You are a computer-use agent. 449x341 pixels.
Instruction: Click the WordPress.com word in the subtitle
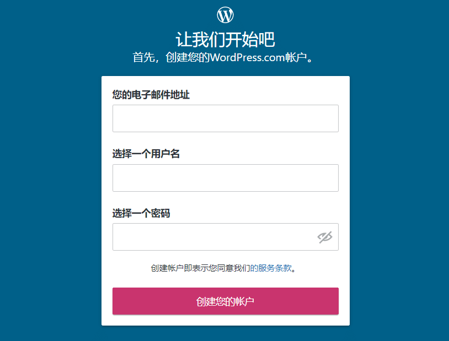248,57
